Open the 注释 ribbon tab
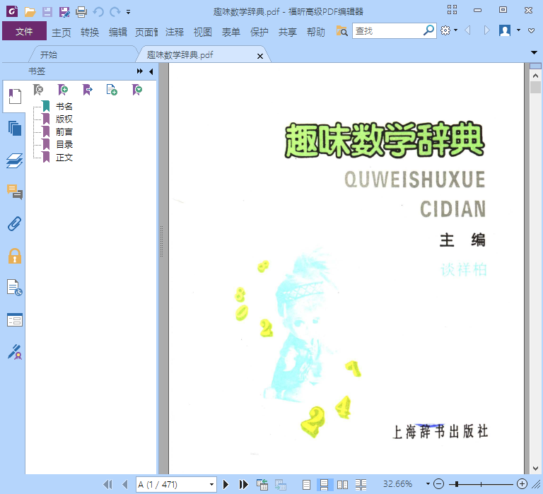The image size is (543, 494). tap(175, 33)
